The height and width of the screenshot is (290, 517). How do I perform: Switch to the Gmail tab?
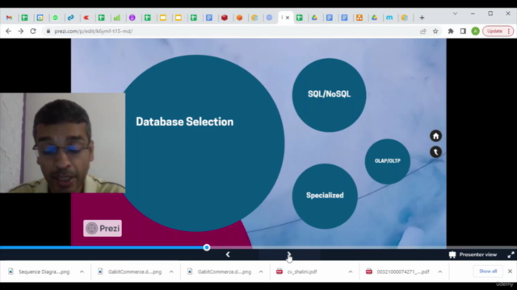[9, 18]
